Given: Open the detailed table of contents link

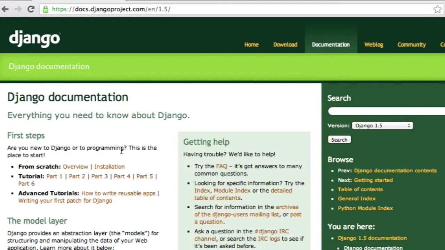Looking at the screenshot, I should 243,194.
